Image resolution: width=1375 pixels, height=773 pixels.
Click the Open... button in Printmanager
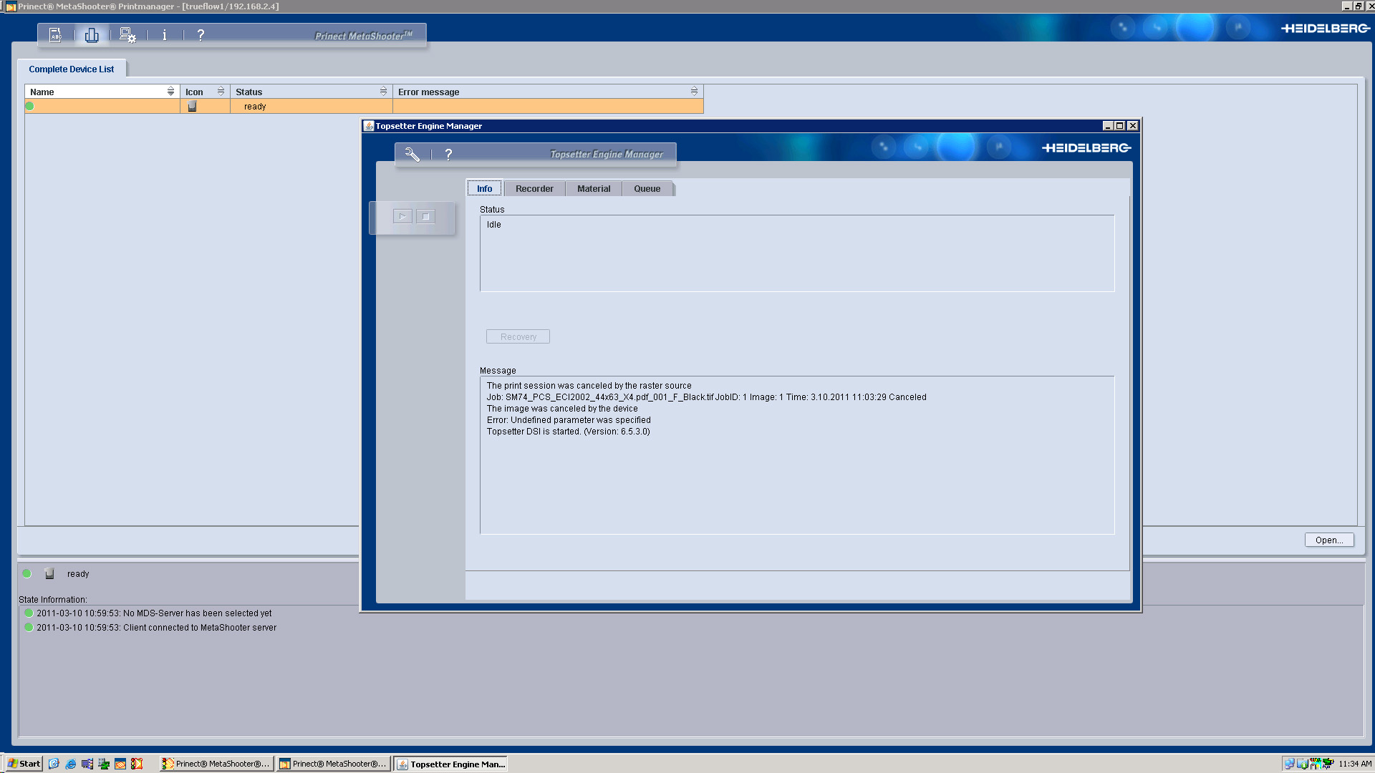tap(1329, 540)
